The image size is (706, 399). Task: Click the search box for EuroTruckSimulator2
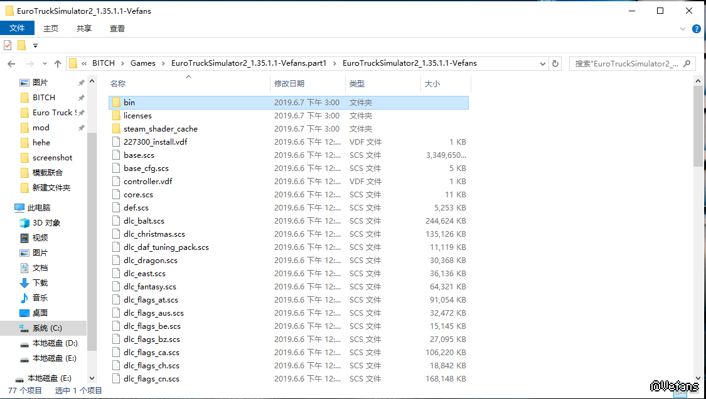pyautogui.click(x=628, y=63)
